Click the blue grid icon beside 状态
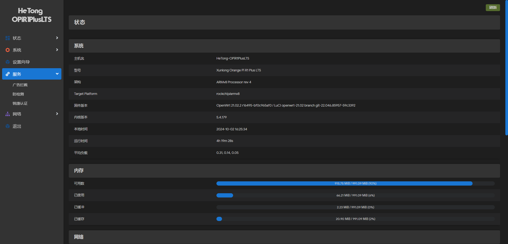Image resolution: width=508 pixels, height=244 pixels. [x=8, y=38]
